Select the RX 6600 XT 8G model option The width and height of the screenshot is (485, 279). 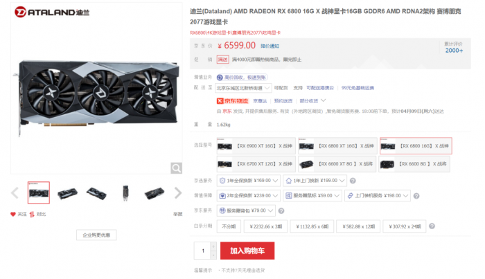click(x=337, y=164)
